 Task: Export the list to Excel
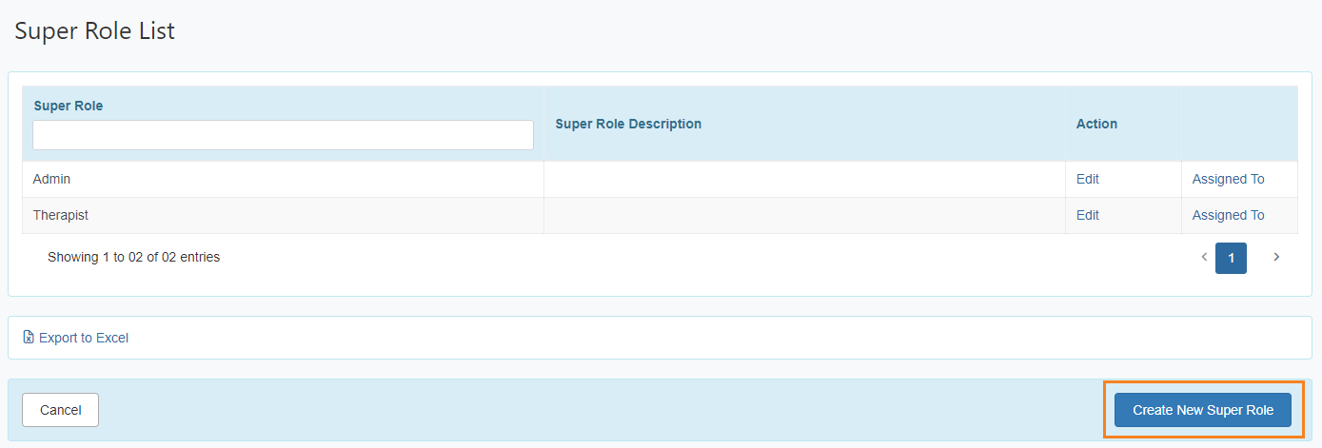point(75,338)
